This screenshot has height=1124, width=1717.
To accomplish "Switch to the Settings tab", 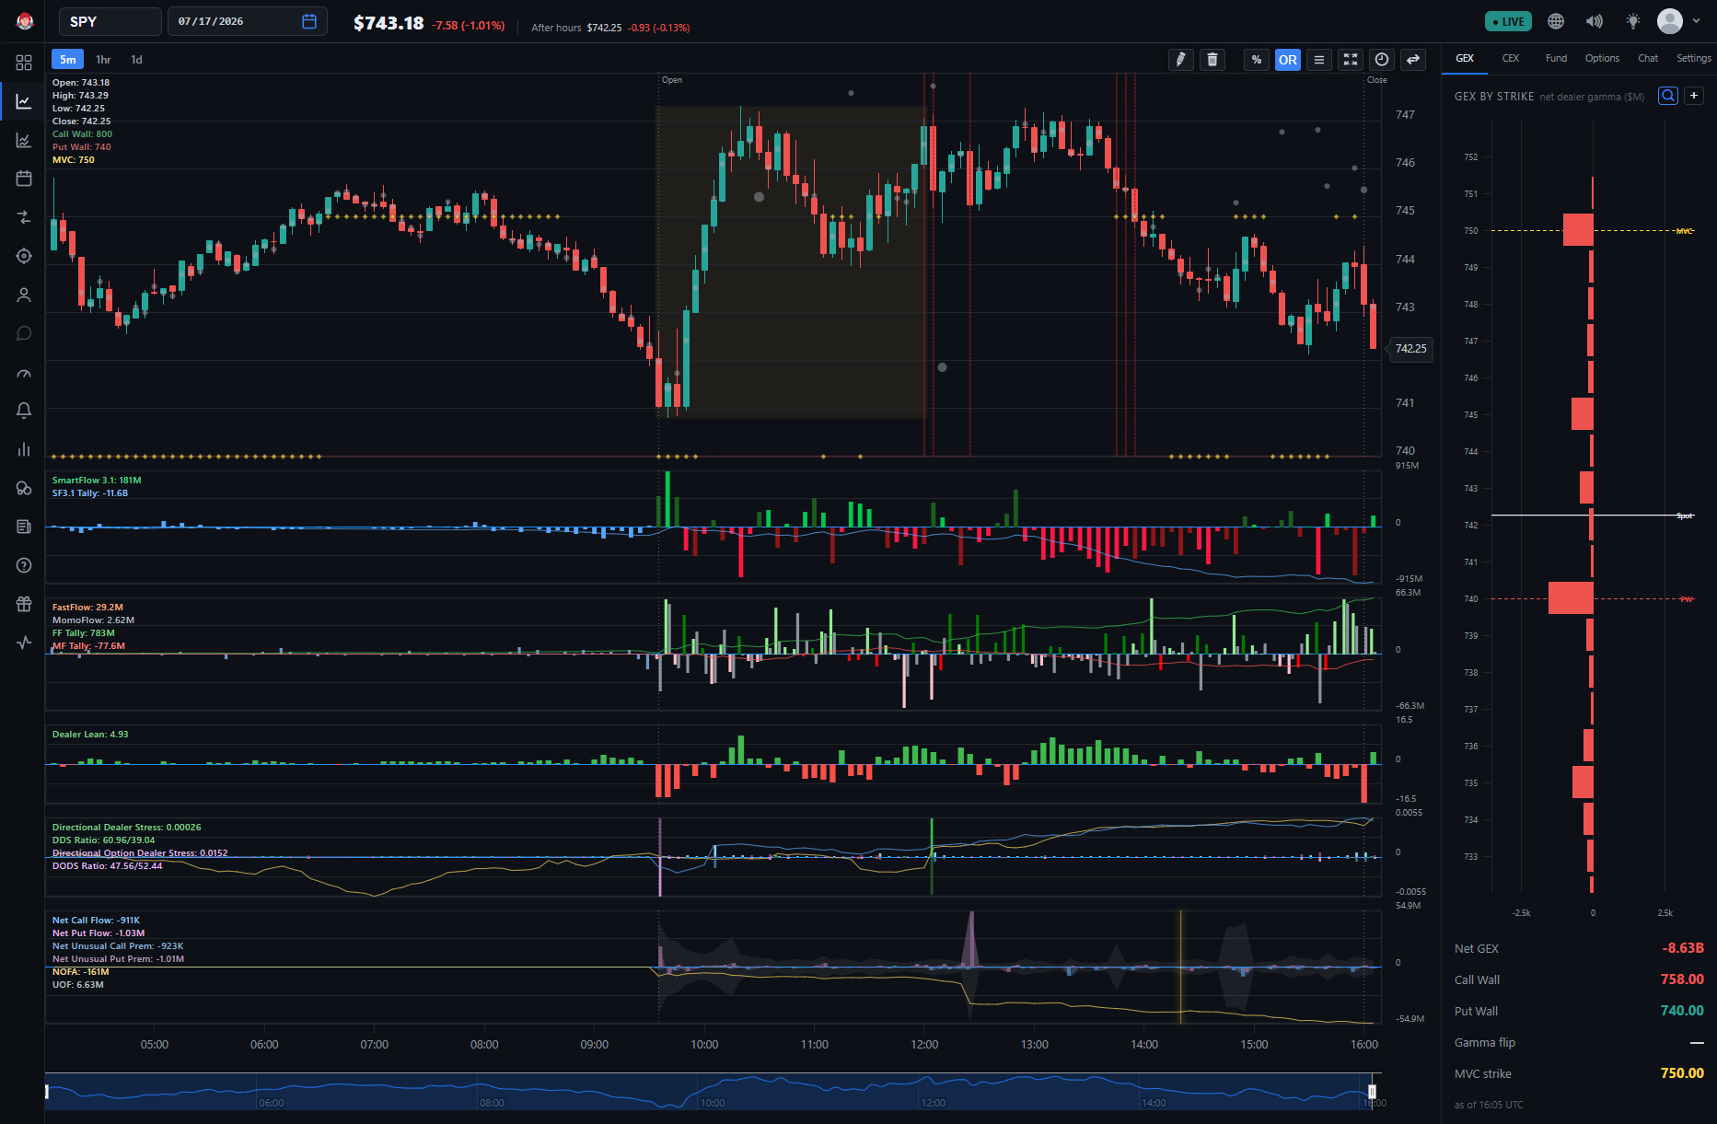I will [1694, 58].
